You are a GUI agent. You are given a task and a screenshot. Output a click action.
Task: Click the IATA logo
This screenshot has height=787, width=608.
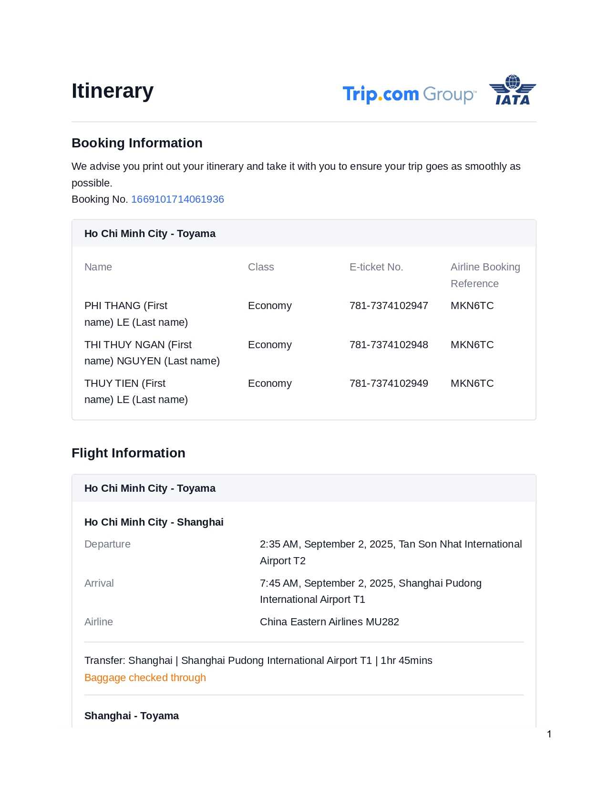pyautogui.click(x=513, y=90)
